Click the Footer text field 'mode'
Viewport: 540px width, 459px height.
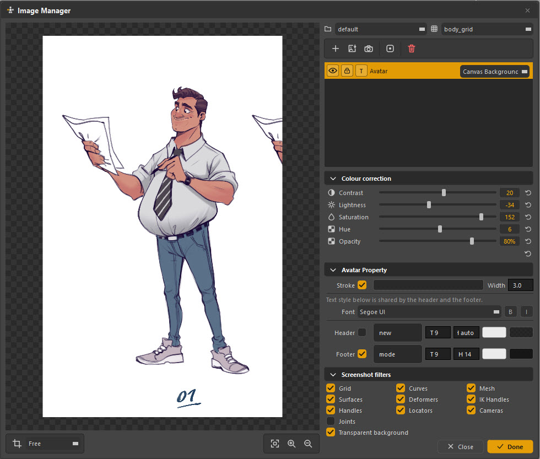click(x=398, y=354)
